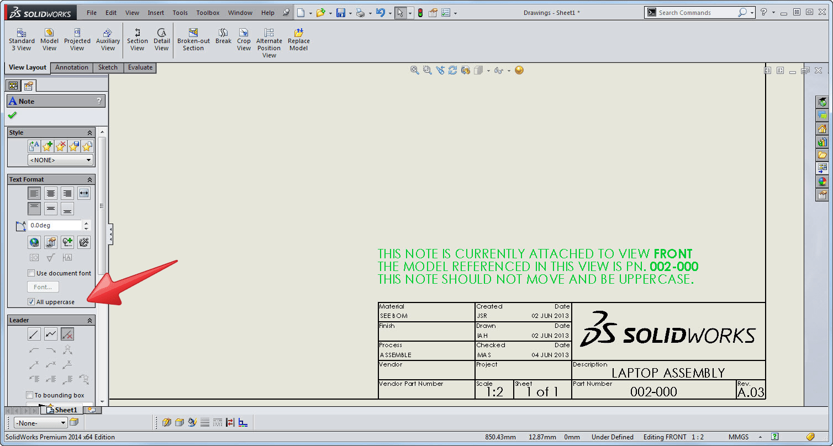Click the PropertyManager vertical scrollbar
Viewport: 833px width, 446px height.
tap(102, 205)
